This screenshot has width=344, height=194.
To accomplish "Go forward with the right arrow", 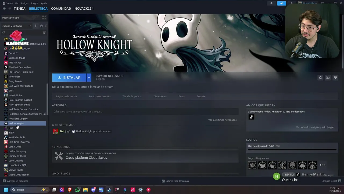I will pos(10,9).
